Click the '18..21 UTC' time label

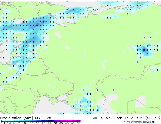coord(134,118)
